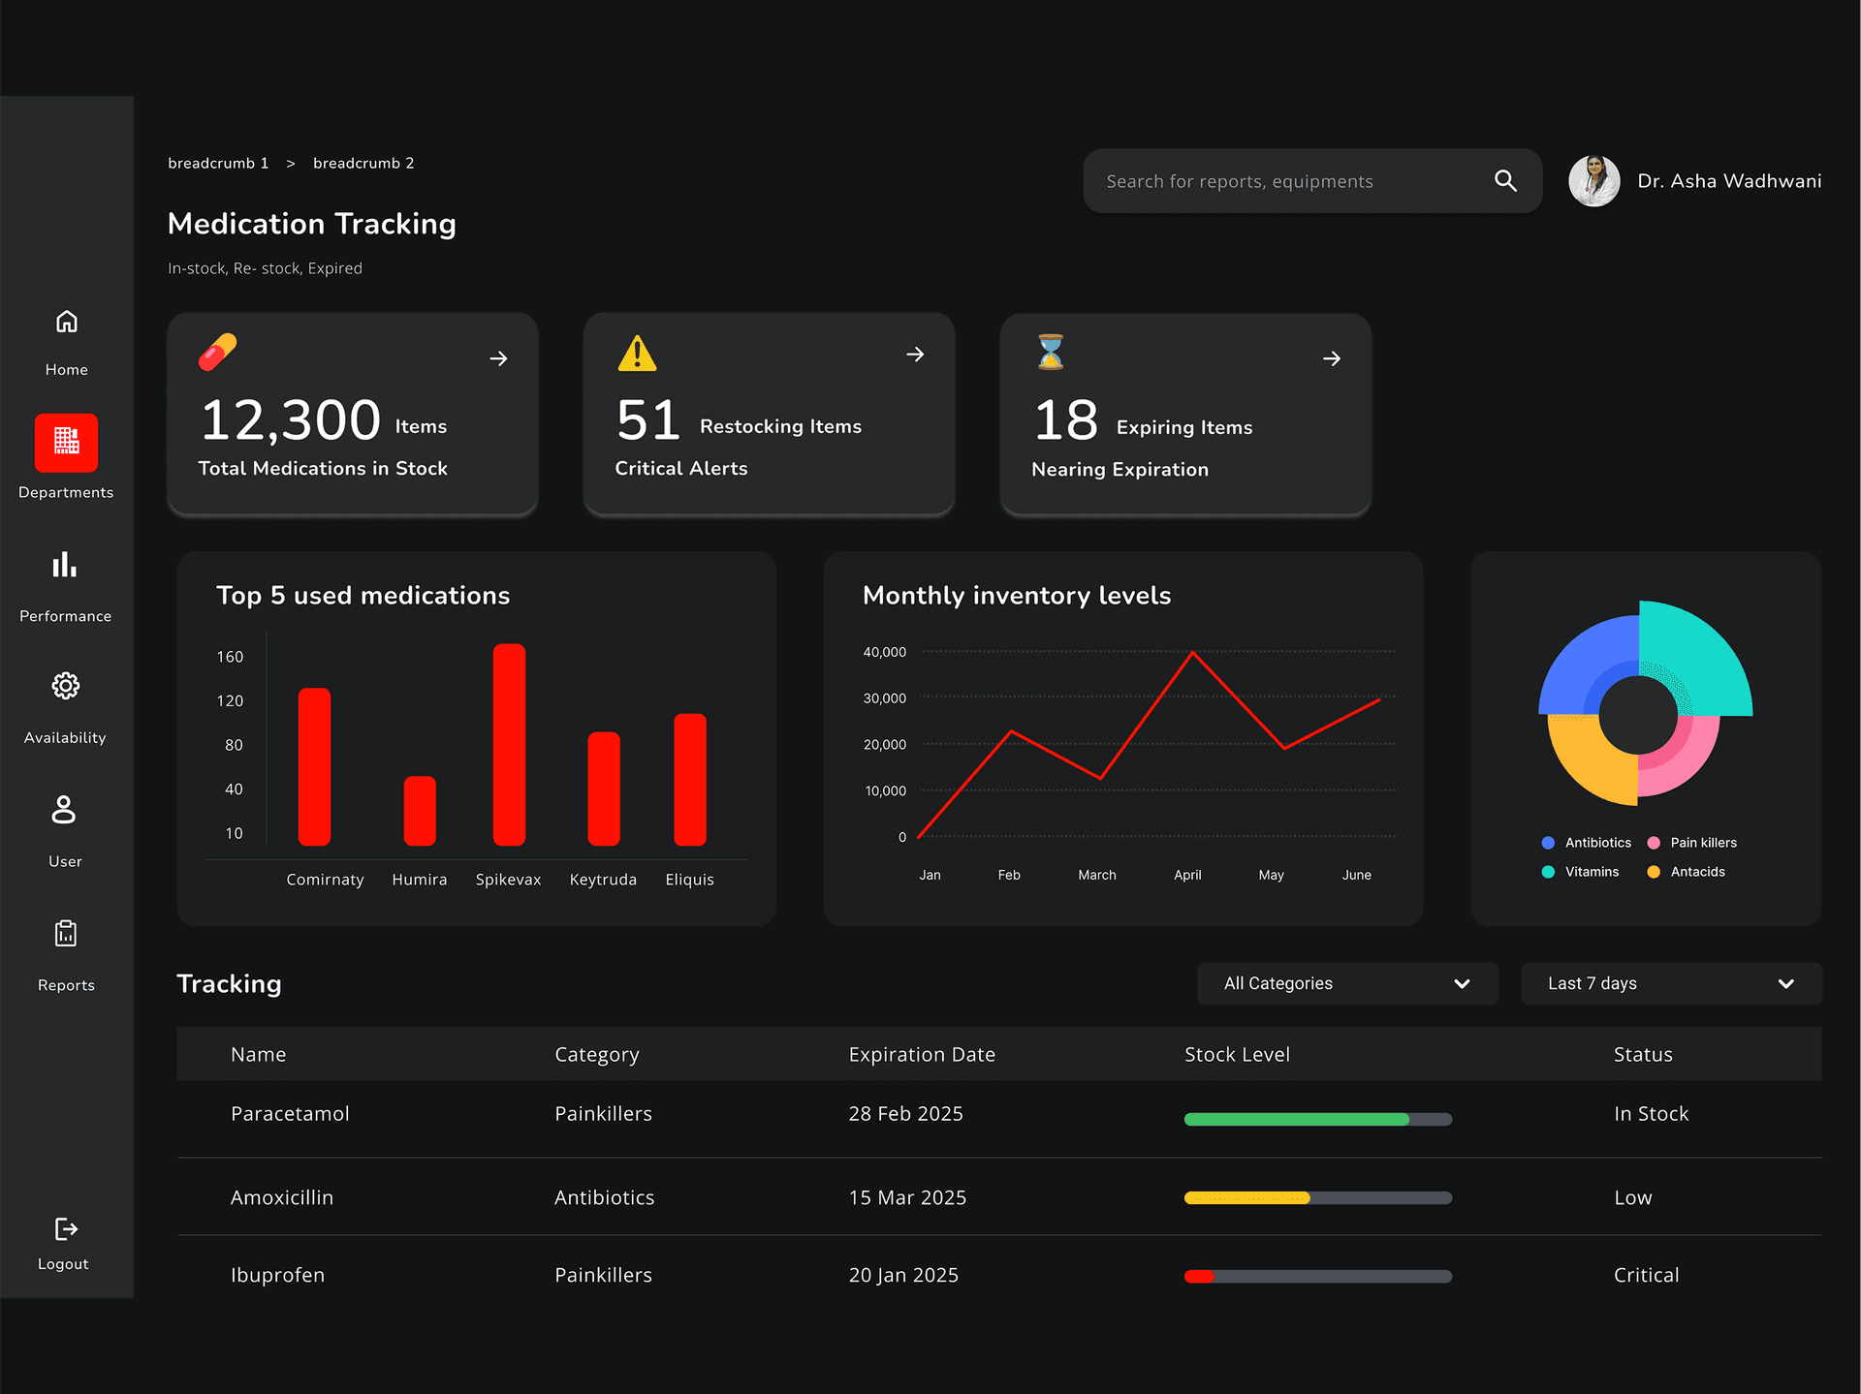Screen dimensions: 1861x1394
Task: Click the Antibiotics legend color dot
Action: point(1548,843)
